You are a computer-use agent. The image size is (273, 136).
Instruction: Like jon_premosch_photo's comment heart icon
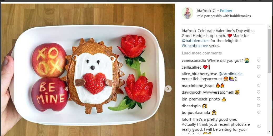pyautogui.click(x=259, y=99)
